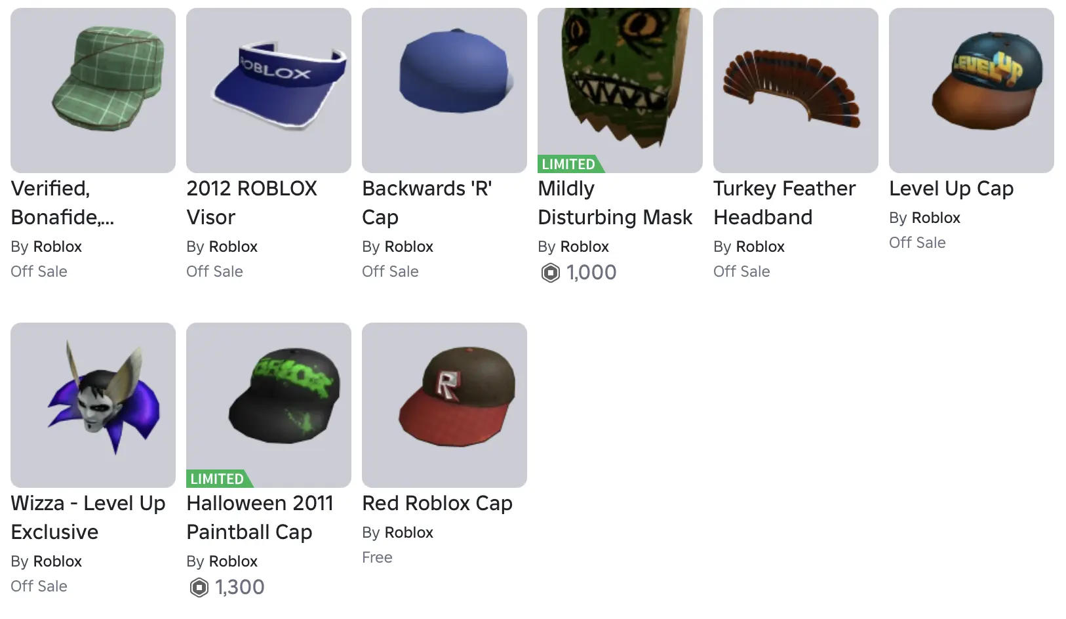Select the blue Backwards 'R' Cap thumbnail
The width and height of the screenshot is (1066, 619).
tap(444, 90)
